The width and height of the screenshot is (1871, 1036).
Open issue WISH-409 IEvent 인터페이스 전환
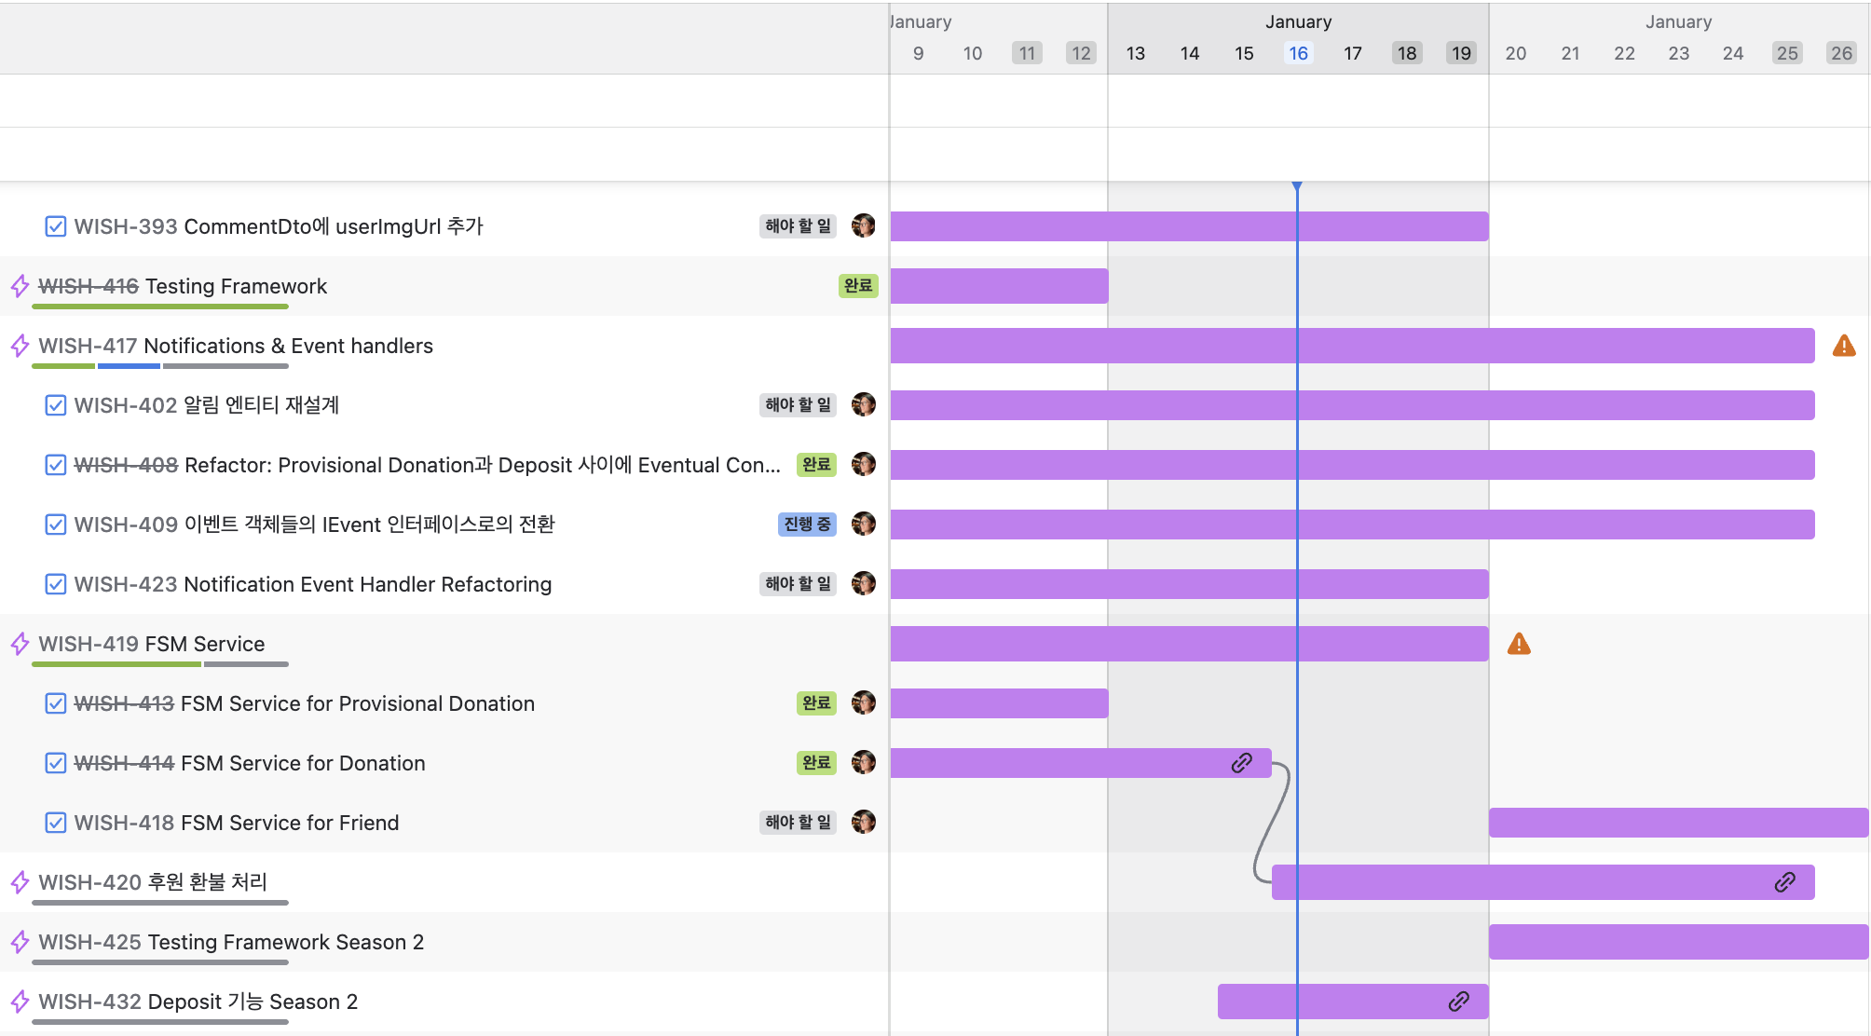[x=314, y=525]
